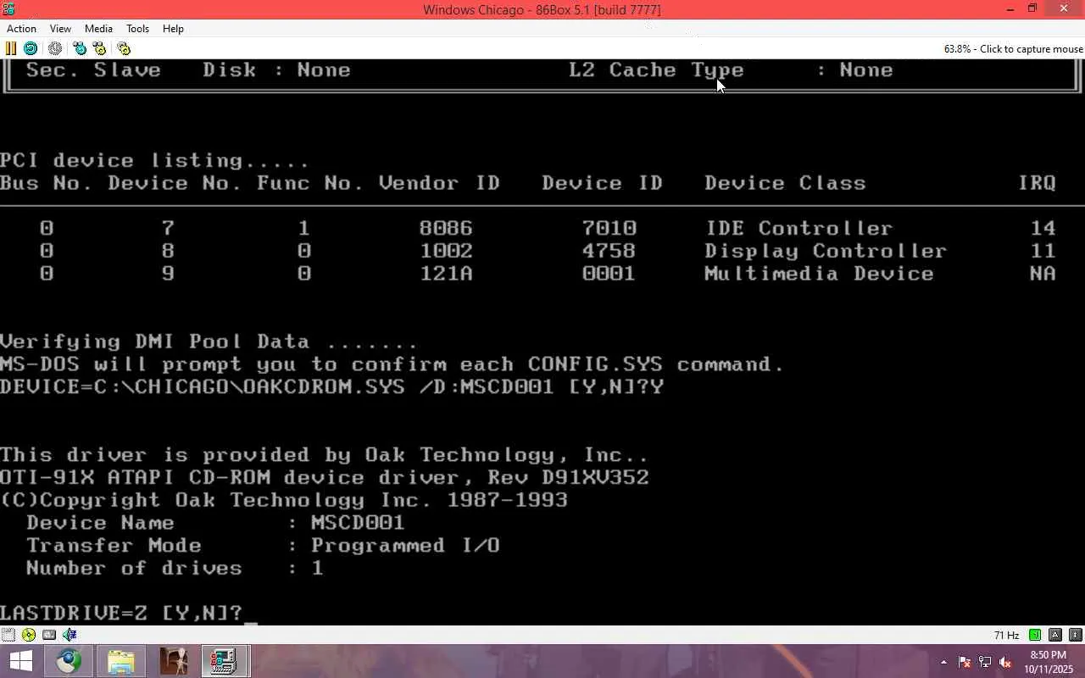Open the web browser taskbar icon
1085x678 pixels.
[x=70, y=661]
